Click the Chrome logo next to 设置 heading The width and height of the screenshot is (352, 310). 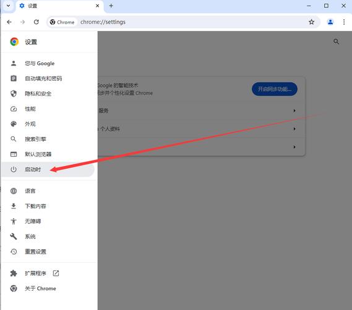click(x=14, y=42)
